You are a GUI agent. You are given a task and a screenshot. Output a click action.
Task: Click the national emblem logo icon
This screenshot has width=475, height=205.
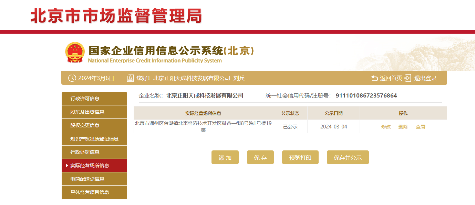pos(75,53)
